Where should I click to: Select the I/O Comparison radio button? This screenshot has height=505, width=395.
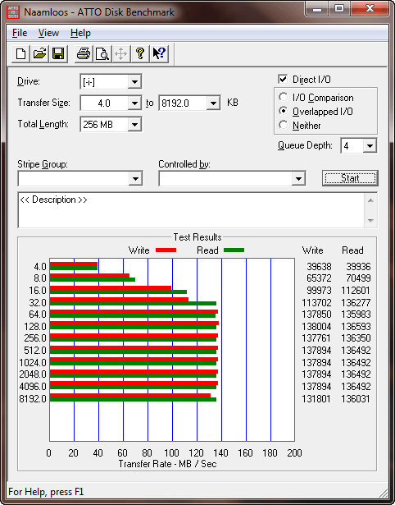tap(284, 97)
